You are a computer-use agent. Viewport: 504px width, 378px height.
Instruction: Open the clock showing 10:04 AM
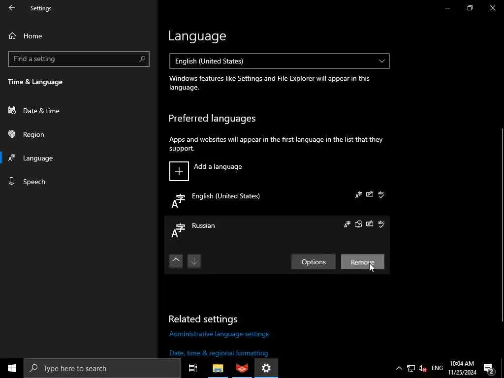(x=462, y=368)
